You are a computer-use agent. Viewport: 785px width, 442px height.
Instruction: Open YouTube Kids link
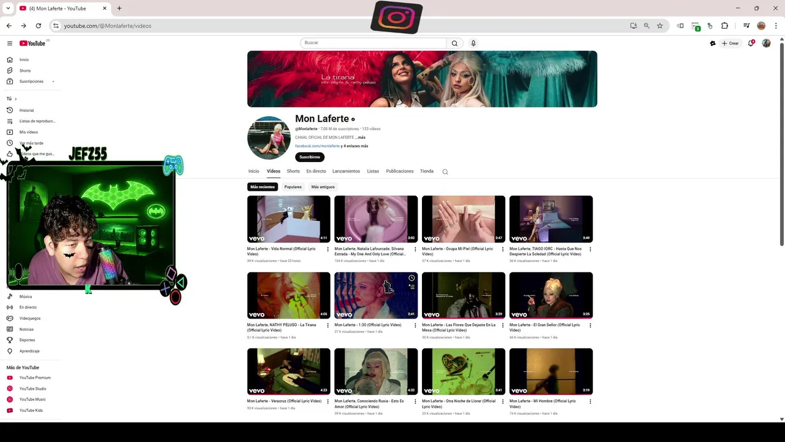click(x=31, y=410)
